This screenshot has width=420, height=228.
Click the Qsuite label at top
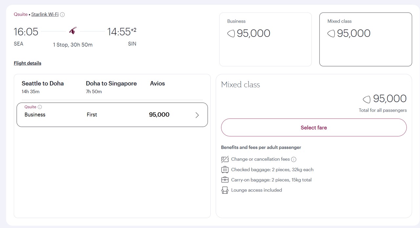point(21,14)
